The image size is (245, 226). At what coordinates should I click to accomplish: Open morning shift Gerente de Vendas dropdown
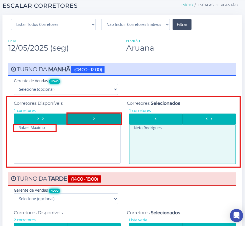coord(66,89)
